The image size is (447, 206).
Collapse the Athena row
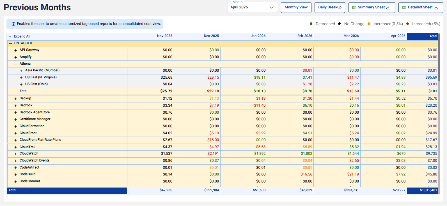[x=16, y=64]
